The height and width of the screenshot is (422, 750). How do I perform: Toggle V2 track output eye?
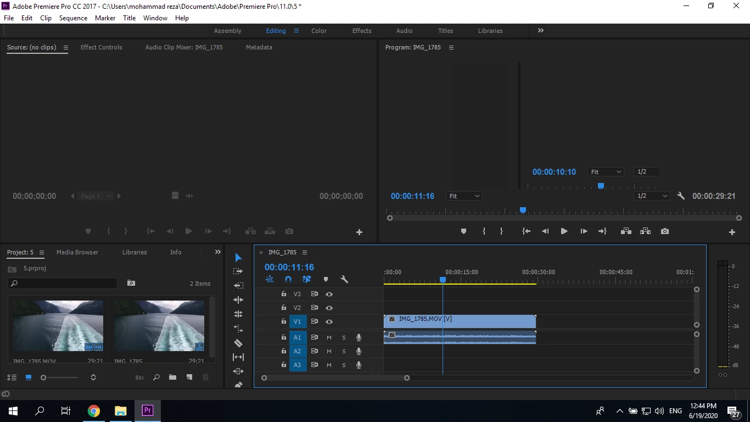(x=329, y=308)
